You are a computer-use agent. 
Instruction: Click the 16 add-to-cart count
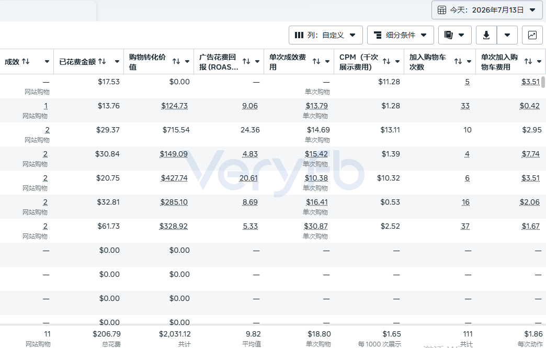point(465,202)
